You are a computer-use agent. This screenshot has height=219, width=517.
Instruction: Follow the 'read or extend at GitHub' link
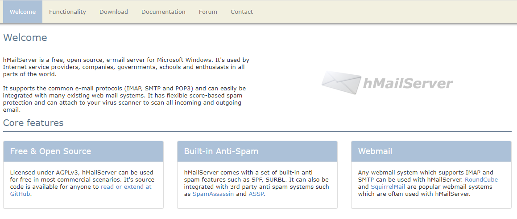click(x=126, y=187)
